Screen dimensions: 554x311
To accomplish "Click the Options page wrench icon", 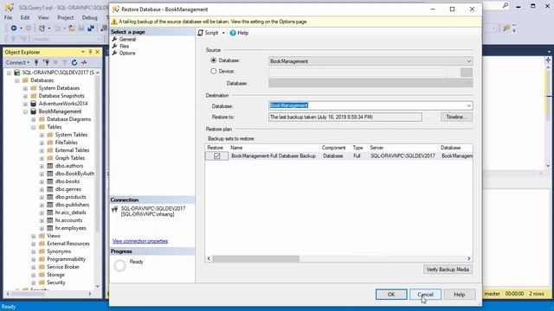I will point(114,54).
